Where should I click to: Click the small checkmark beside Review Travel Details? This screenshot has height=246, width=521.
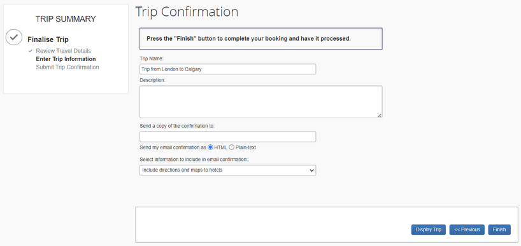(30, 51)
